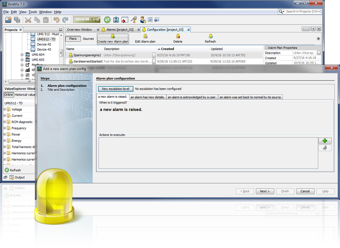Click the Undo arrow icon
This screenshot has height=248, width=340.
click(x=57, y=20)
